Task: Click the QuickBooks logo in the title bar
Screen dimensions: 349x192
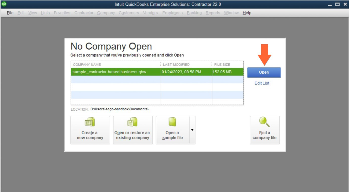Action: point(4,4)
